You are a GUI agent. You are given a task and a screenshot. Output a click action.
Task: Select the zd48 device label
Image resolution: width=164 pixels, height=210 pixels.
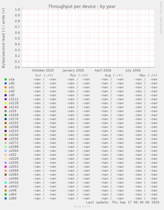[x=13, y=190]
